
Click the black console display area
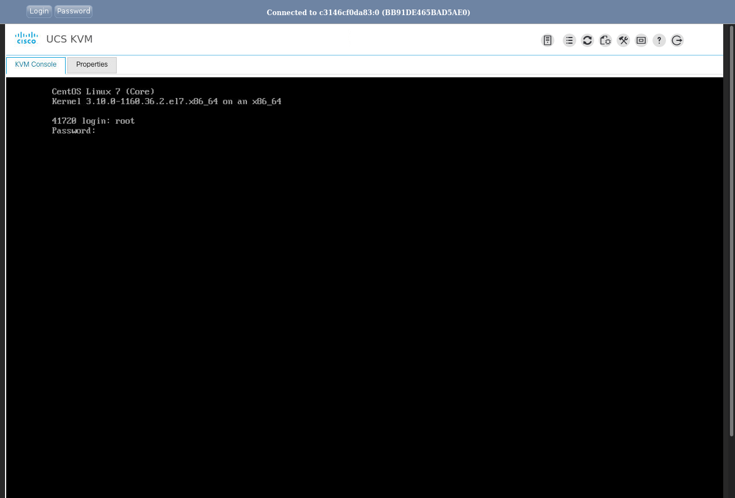pos(365,308)
